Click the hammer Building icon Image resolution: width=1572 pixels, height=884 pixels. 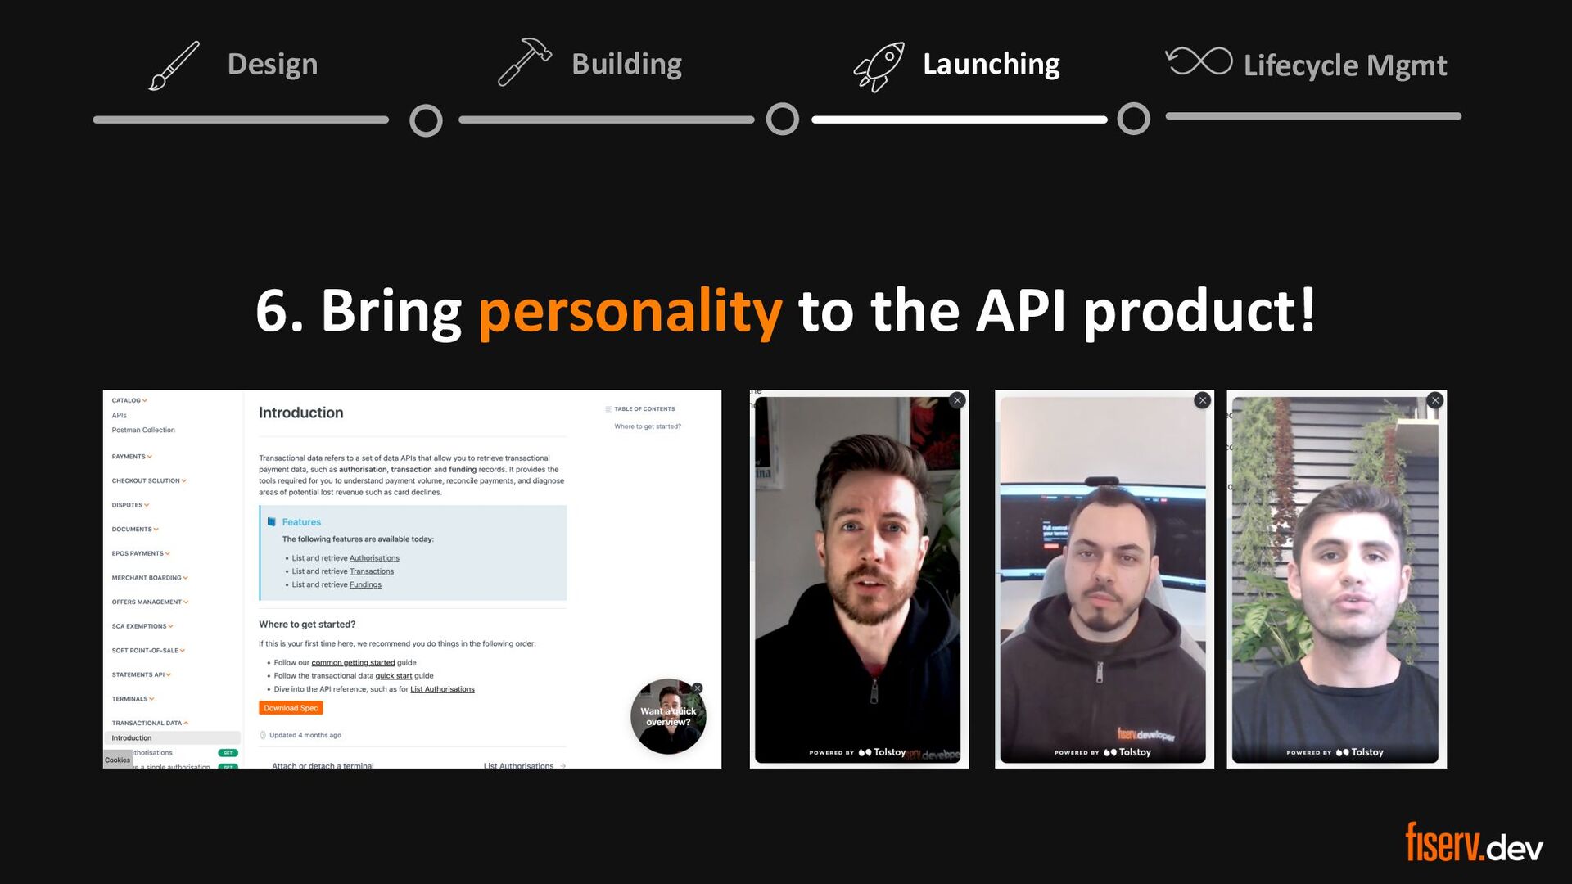(524, 61)
